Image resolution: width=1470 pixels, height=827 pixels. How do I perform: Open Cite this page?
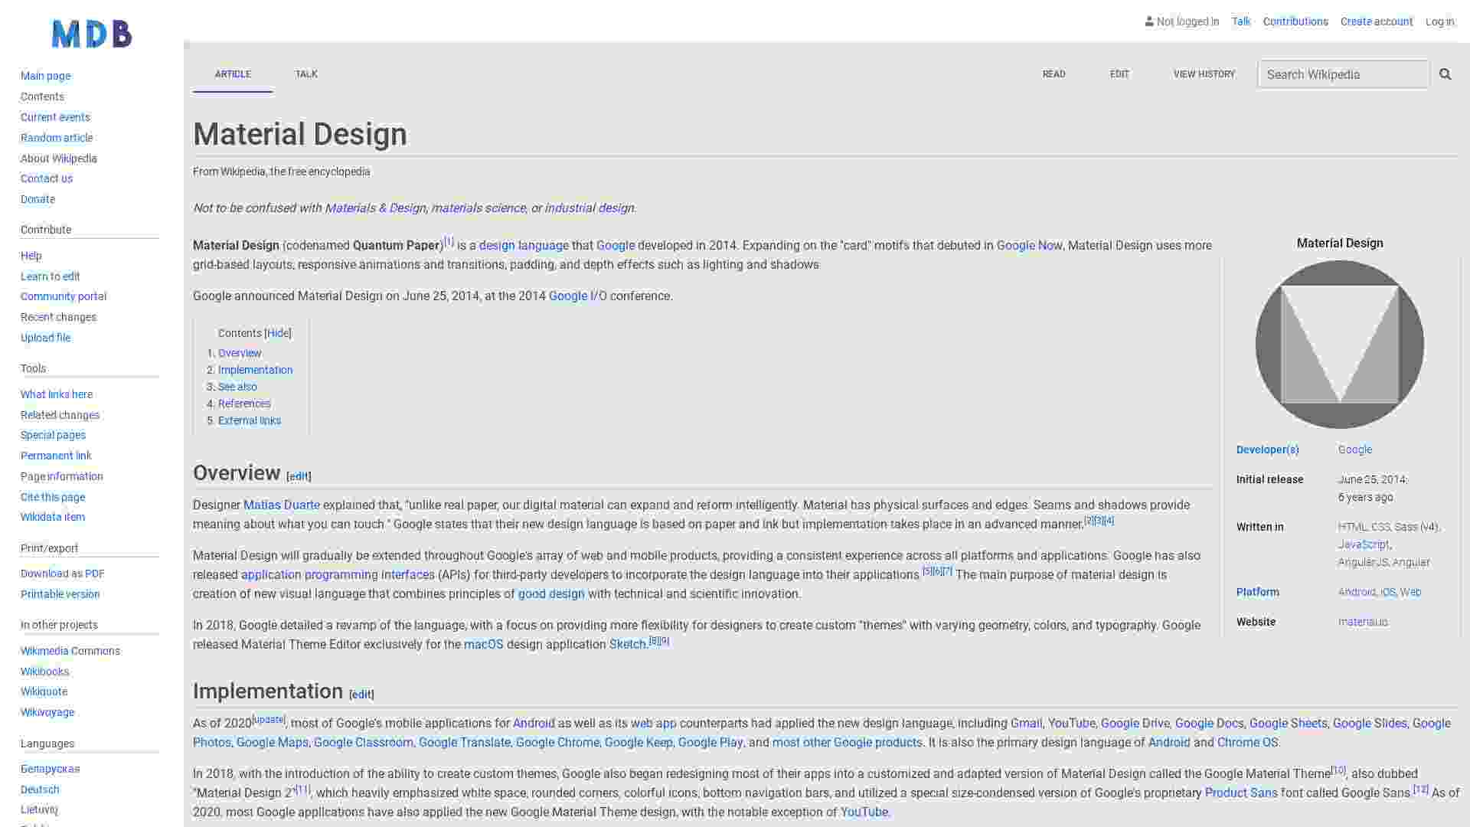point(53,497)
